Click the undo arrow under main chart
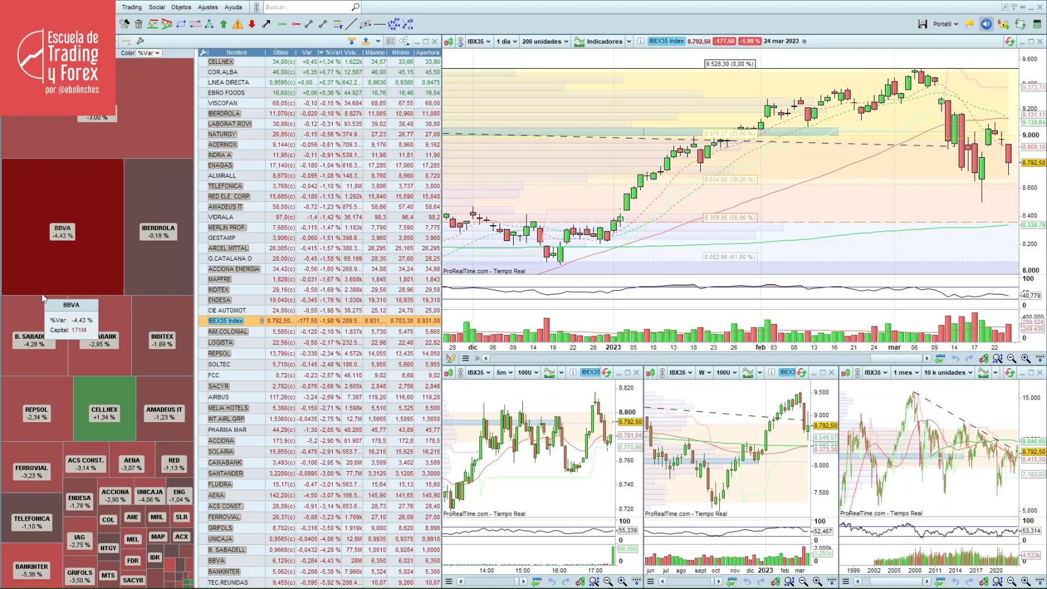This screenshot has width=1047, height=589. click(x=956, y=358)
